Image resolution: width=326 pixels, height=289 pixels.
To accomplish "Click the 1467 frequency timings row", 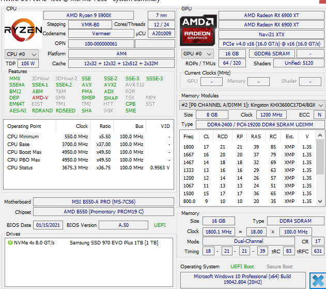I will tap(247, 163).
